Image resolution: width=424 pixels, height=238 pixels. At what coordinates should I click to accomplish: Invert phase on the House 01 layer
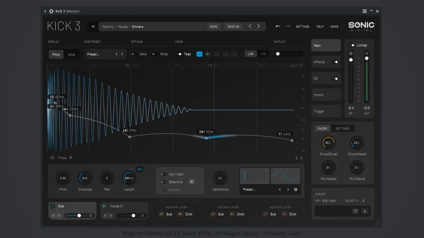pos(142,215)
